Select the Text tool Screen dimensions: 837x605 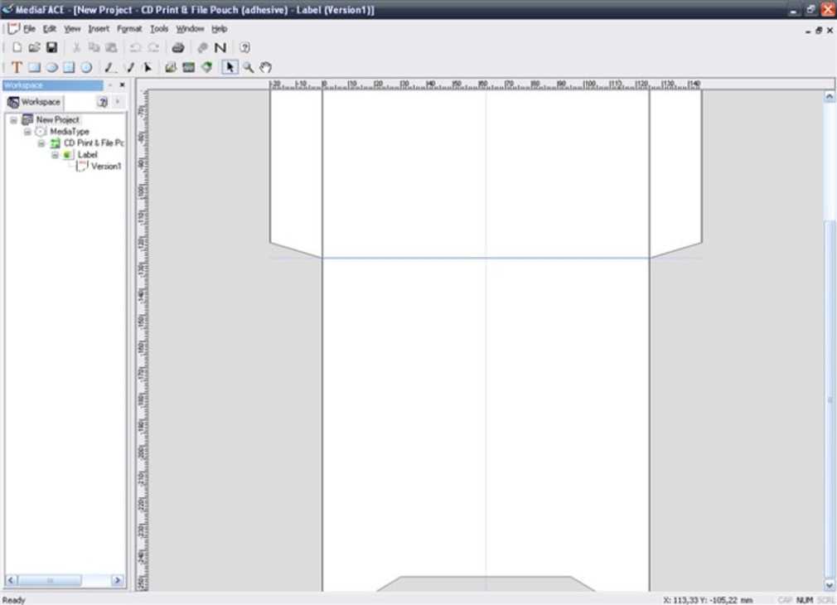[x=16, y=67]
